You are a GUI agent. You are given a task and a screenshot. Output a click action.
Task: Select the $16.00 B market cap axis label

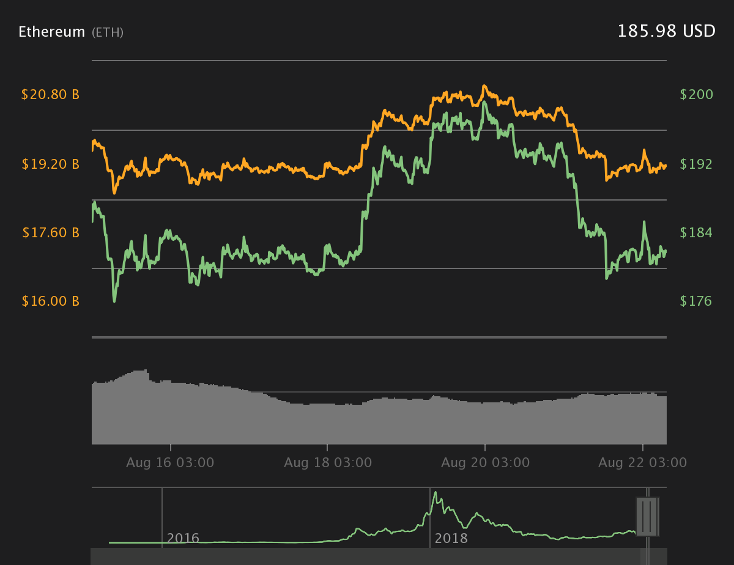tap(50, 301)
